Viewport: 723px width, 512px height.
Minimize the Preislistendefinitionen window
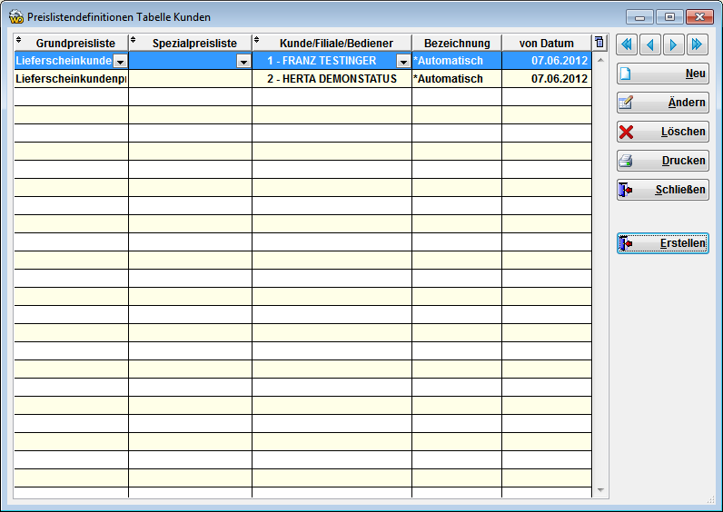[x=639, y=17]
